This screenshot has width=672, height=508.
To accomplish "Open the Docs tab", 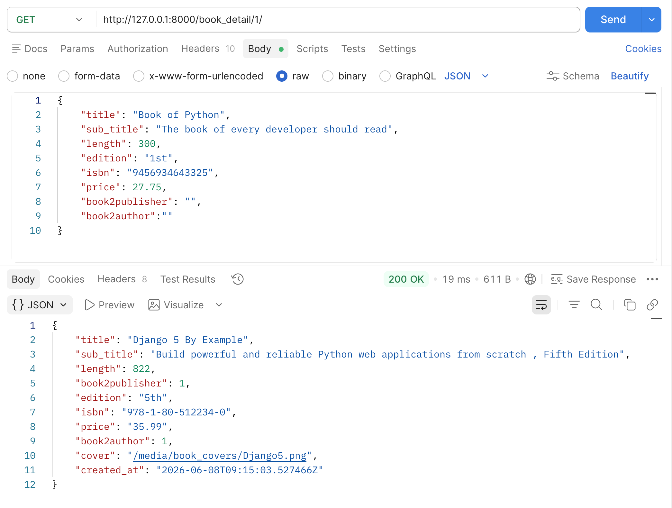I will pyautogui.click(x=30, y=49).
